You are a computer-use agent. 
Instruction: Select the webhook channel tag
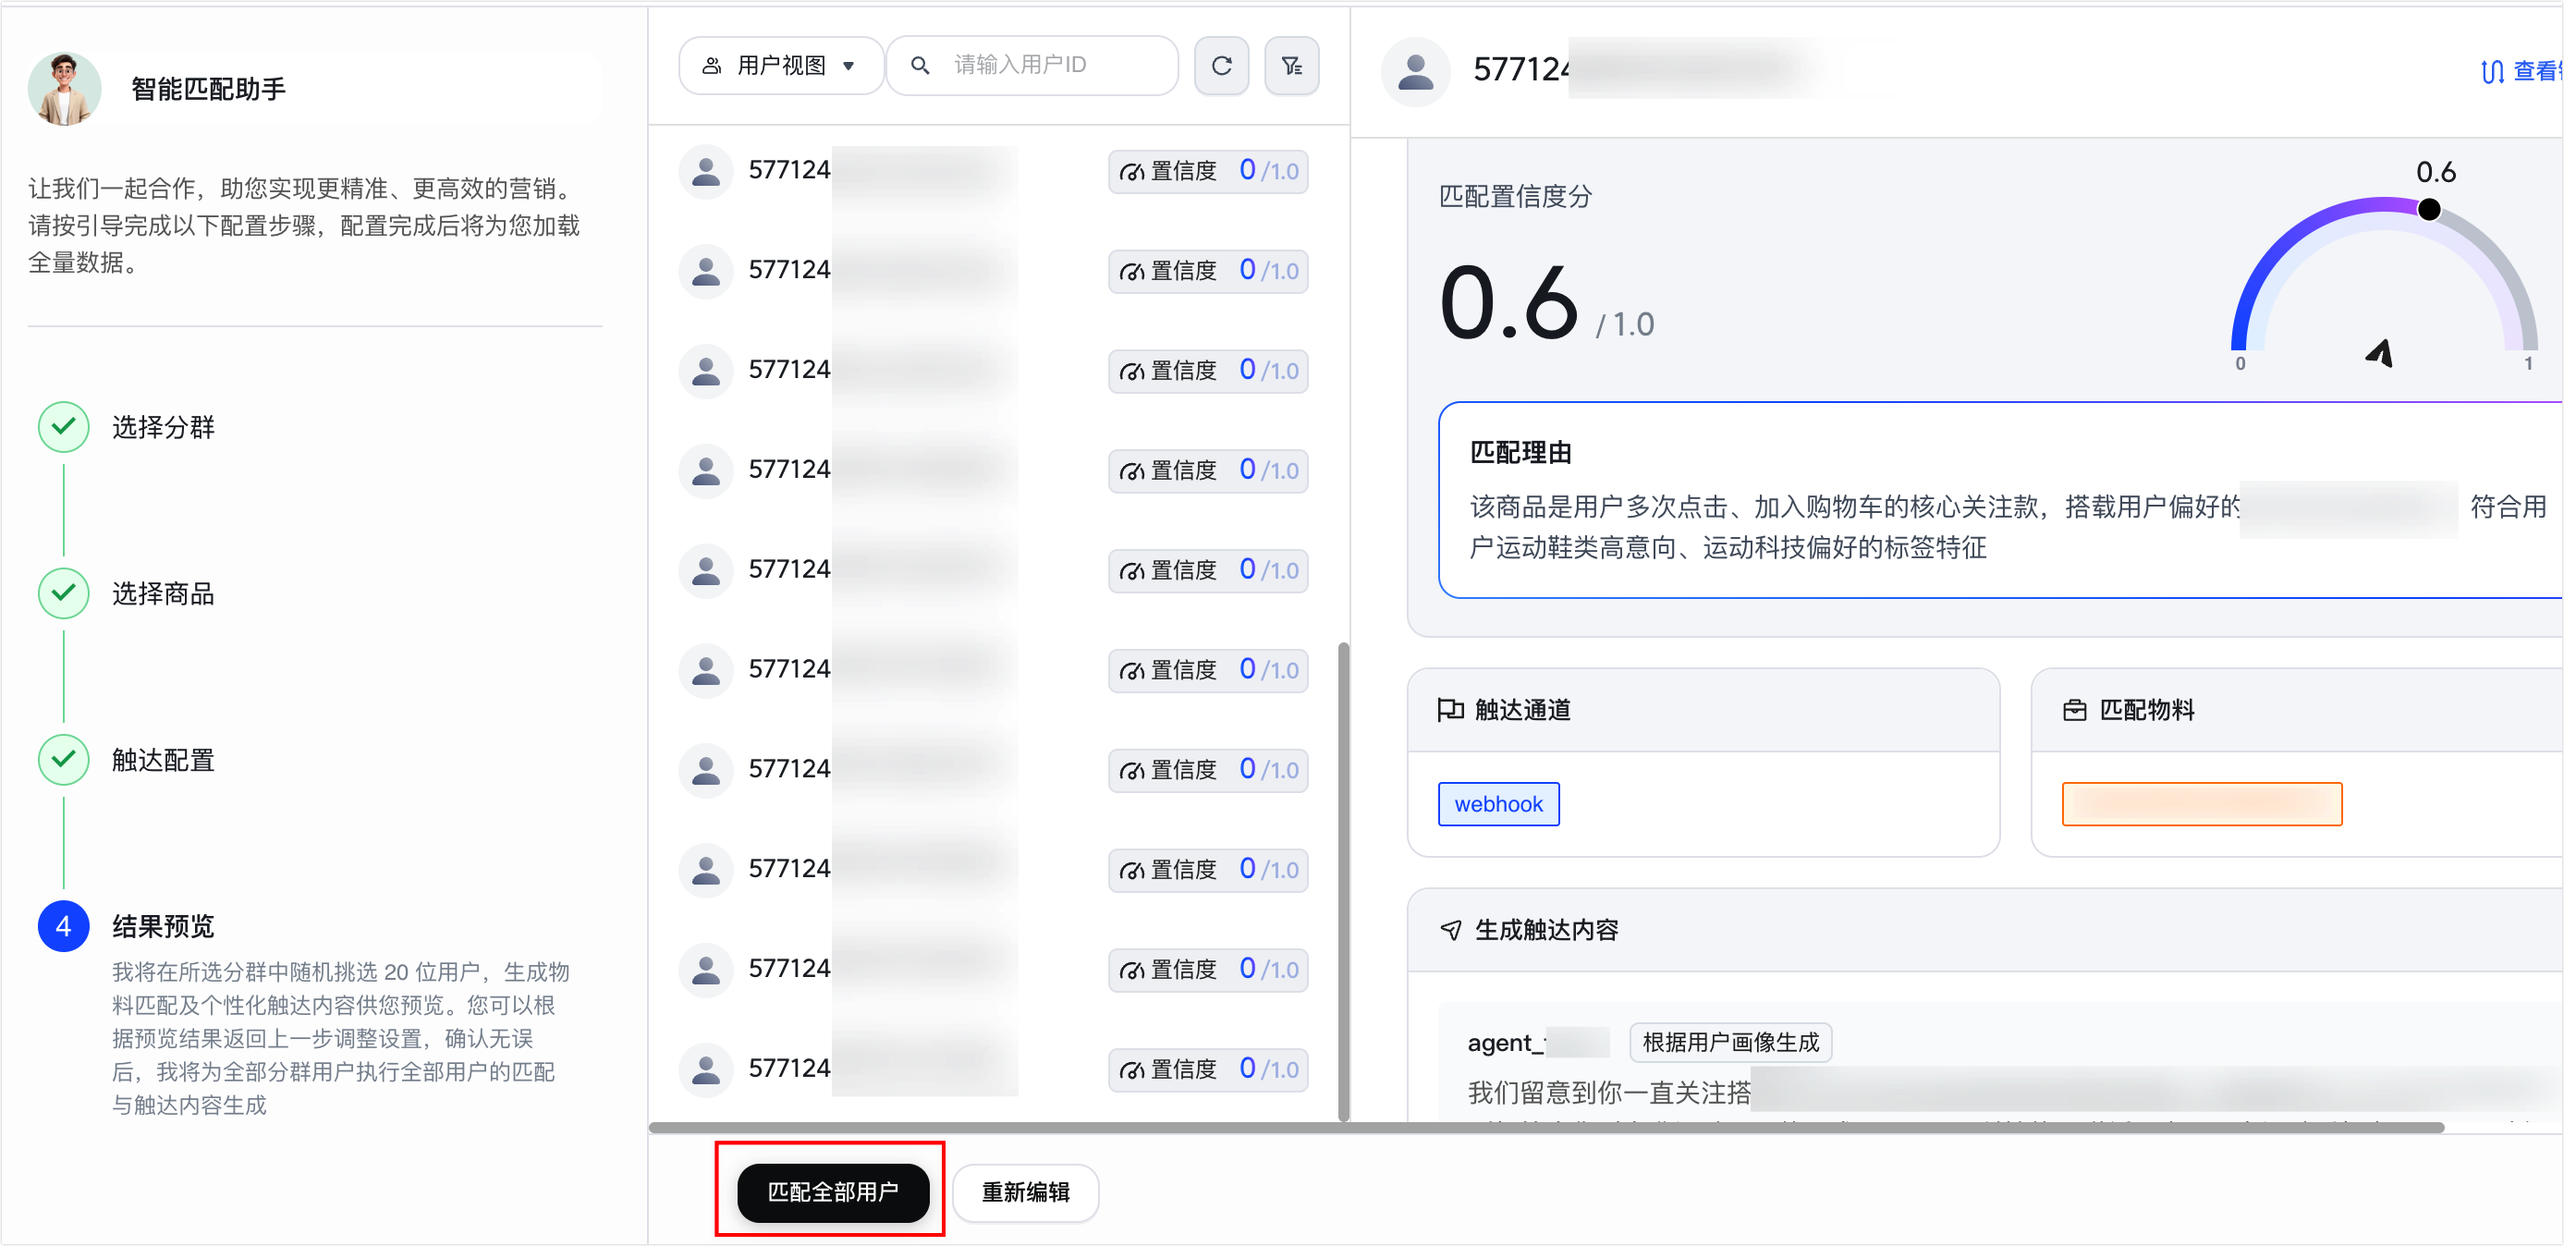coord(1498,804)
